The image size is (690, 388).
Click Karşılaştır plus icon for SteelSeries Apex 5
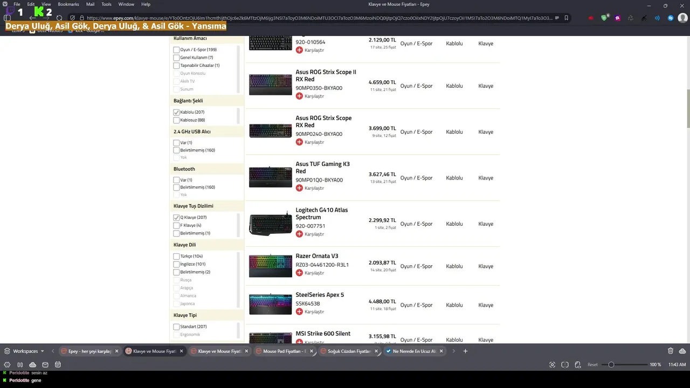[x=299, y=311]
